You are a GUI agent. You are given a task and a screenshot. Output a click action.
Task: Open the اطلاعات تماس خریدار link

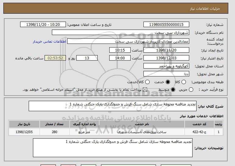[x=49, y=41]
